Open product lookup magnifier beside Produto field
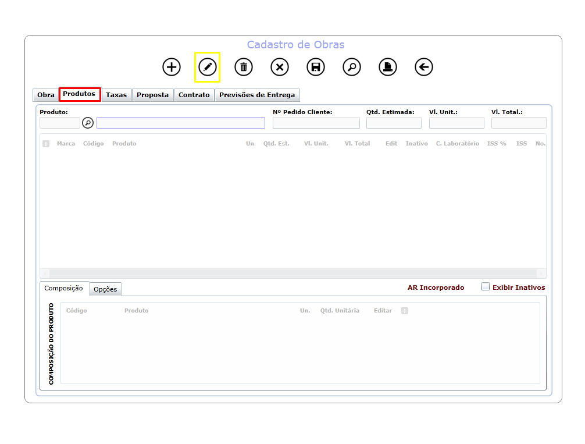585x444 pixels. point(88,123)
